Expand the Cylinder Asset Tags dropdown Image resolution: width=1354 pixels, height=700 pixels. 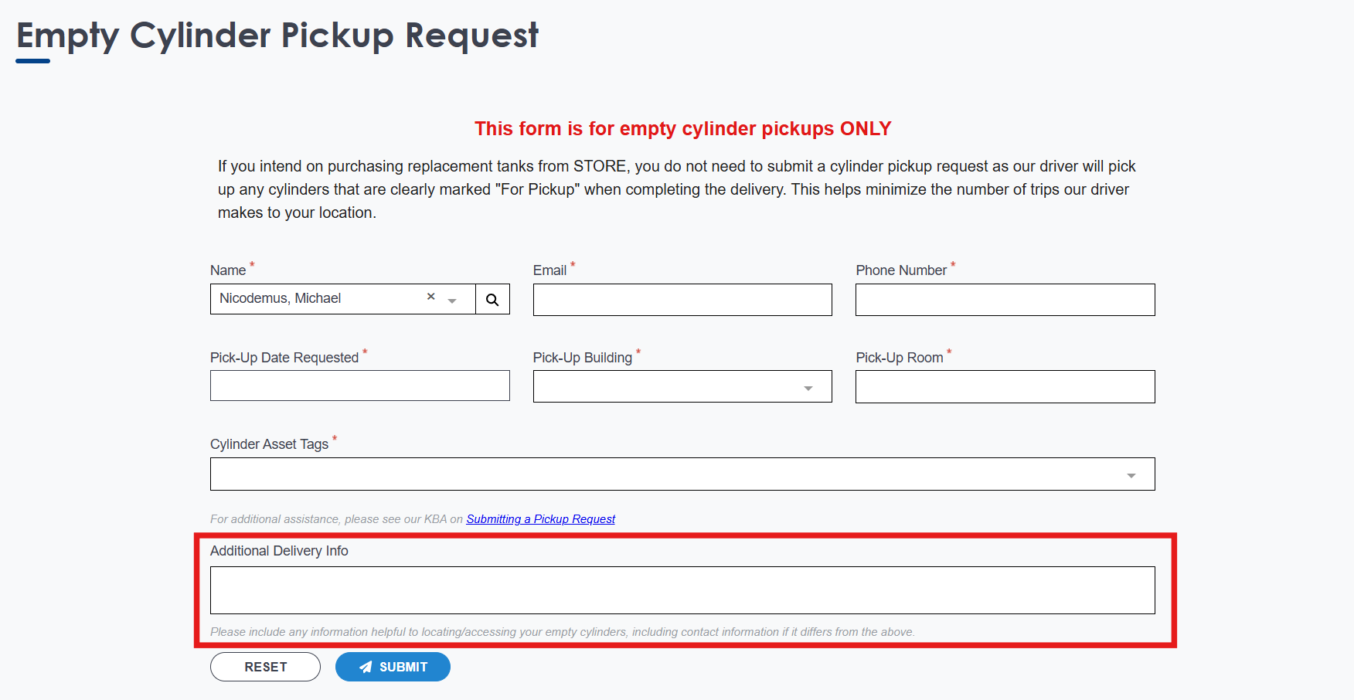(682, 474)
